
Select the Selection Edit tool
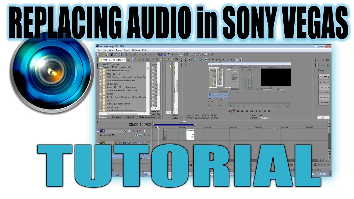[x=195, y=55]
